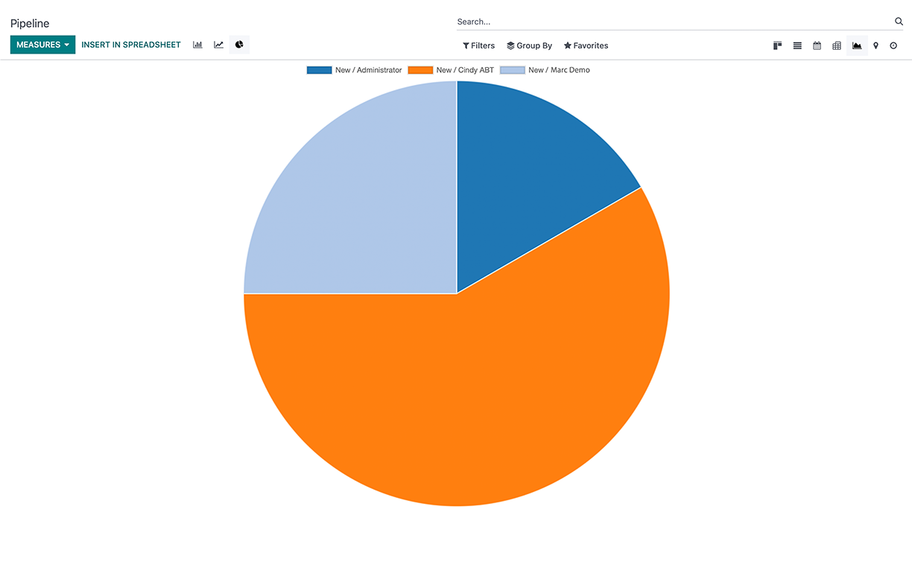Image resolution: width=912 pixels, height=565 pixels.
Task: Open the Activity view
Action: coord(895,45)
